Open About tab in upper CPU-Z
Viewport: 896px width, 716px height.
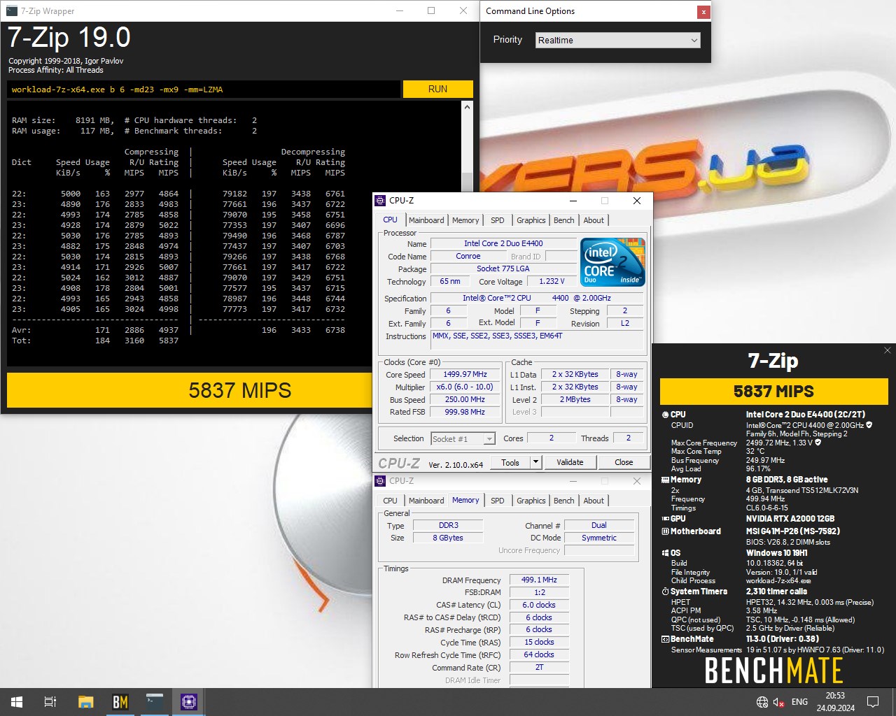tap(594, 220)
